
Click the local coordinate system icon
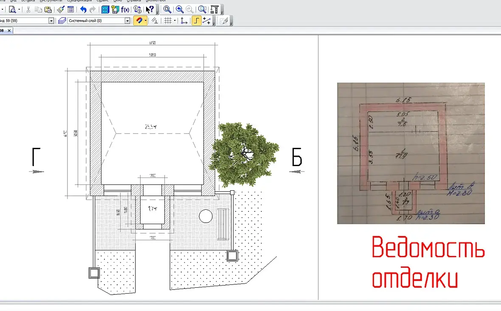[x=184, y=21]
